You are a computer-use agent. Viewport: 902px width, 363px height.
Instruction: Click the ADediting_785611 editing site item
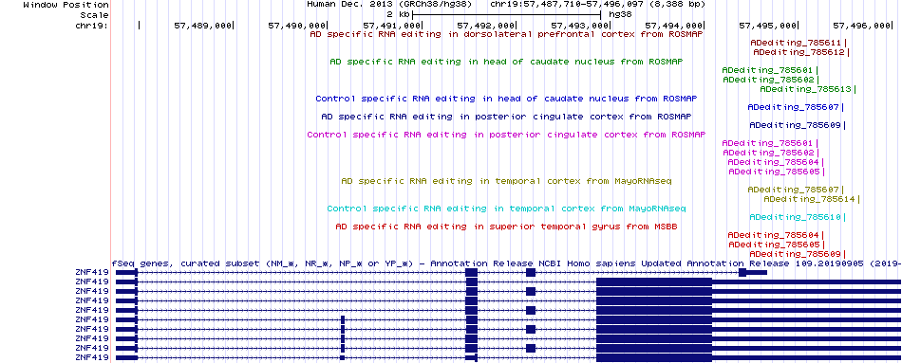(x=798, y=43)
